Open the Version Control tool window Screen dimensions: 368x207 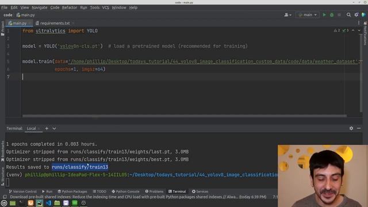pos(22,191)
